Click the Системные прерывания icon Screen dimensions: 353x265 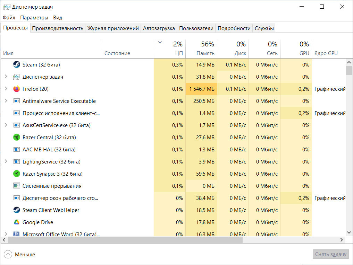pyautogui.click(x=16, y=186)
